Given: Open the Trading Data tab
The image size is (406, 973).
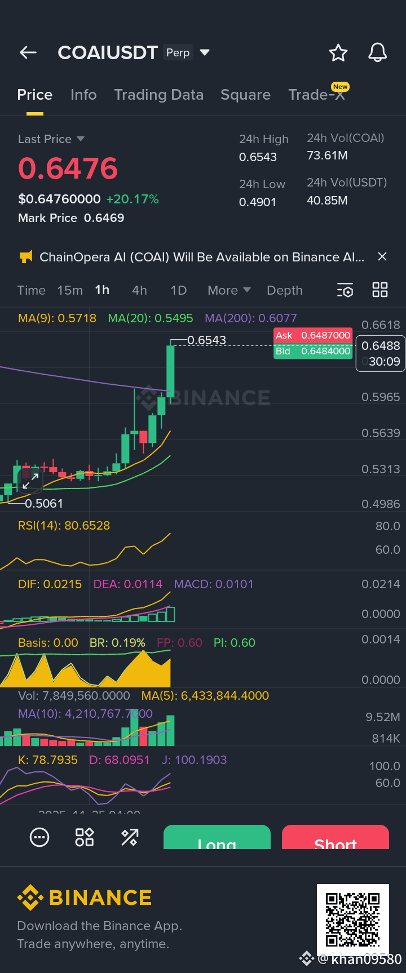Looking at the screenshot, I should pos(159,95).
